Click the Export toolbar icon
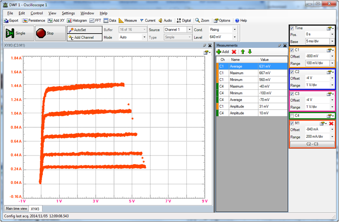Viewport: 339px width, 222px height. tap(6, 20)
